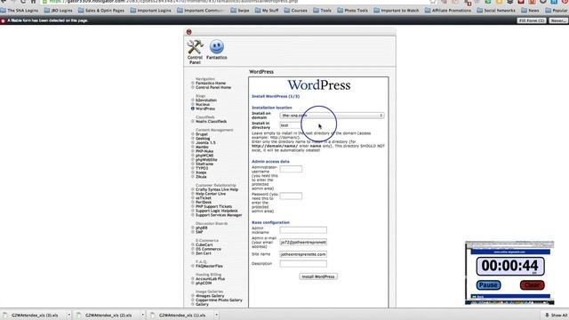
Task: Open the Fantastico Home sidebar link
Action: 211,83
